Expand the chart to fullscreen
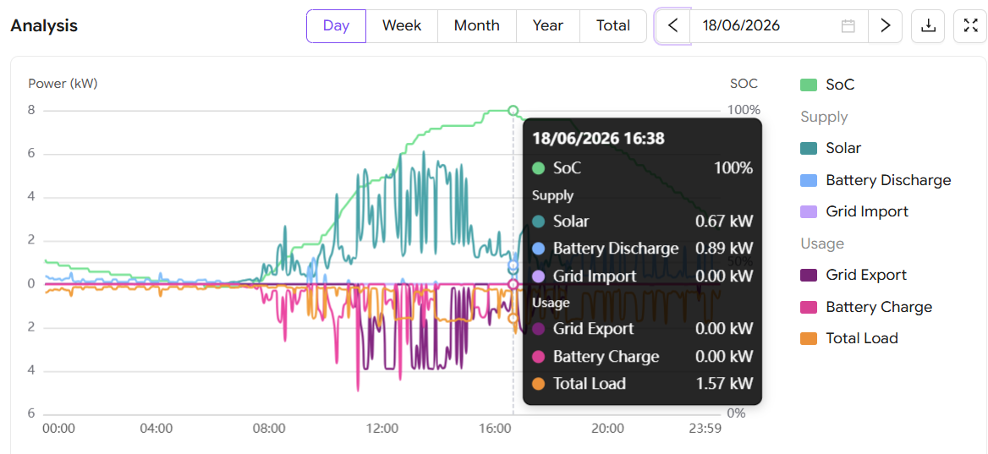Image resolution: width=988 pixels, height=454 pixels. tap(970, 26)
